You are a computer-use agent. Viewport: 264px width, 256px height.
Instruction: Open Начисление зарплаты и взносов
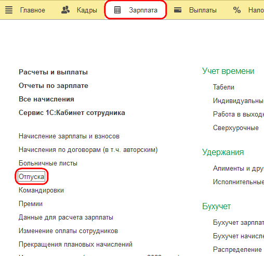[x=69, y=136]
